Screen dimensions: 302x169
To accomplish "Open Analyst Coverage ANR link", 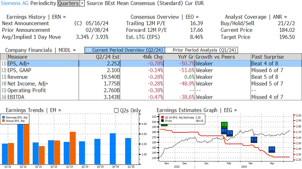I will pos(256,17).
